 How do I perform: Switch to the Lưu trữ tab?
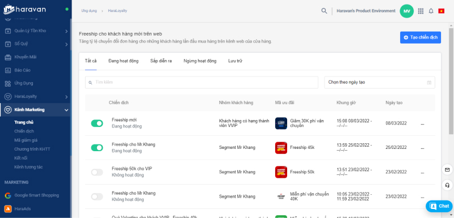[235, 61]
